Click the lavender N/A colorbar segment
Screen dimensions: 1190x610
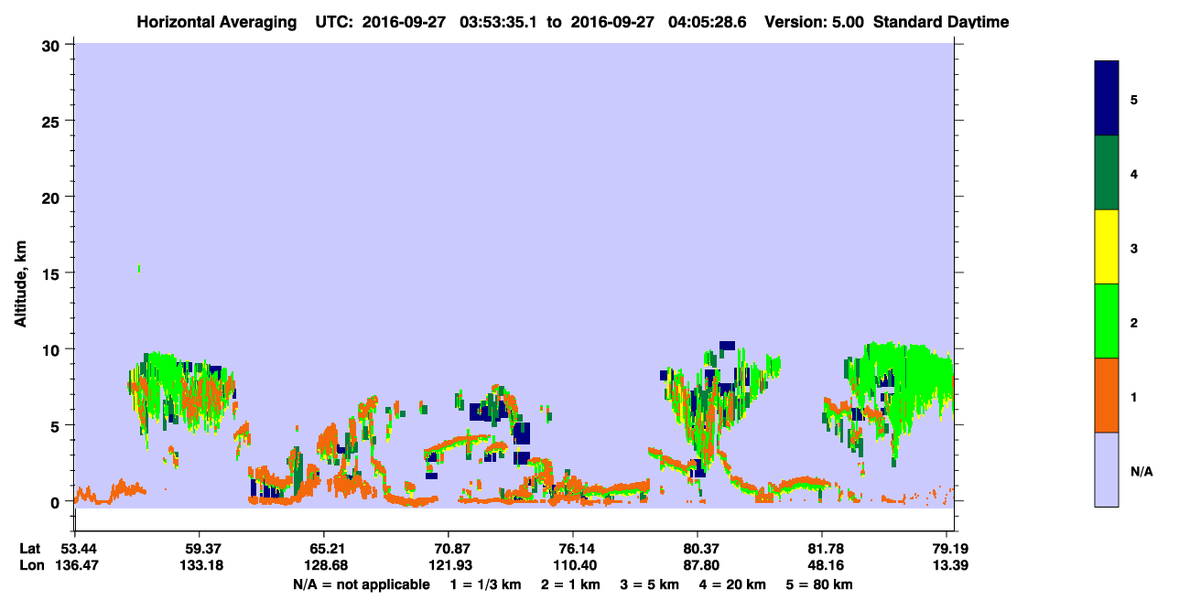[x=1107, y=468]
